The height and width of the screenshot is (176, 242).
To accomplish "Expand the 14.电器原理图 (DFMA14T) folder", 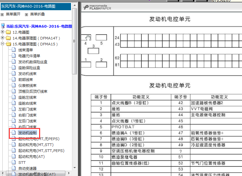I will pos(2,38).
